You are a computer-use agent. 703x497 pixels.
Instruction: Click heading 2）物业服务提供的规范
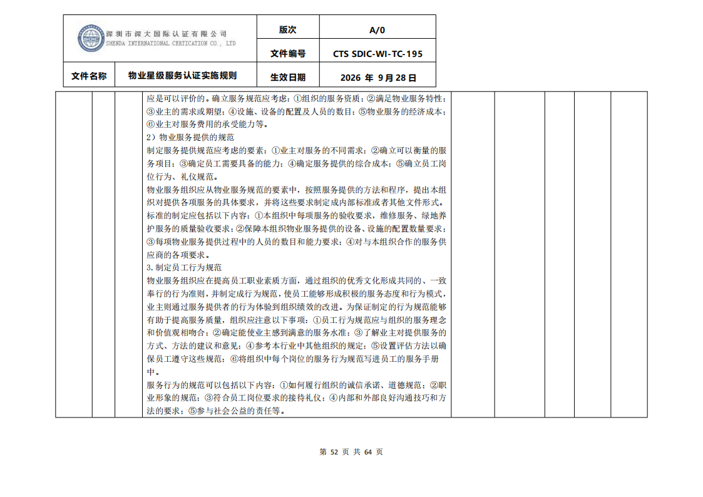click(x=190, y=137)
